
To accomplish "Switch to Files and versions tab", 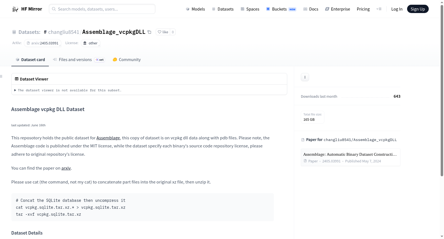I will [x=79, y=60].
